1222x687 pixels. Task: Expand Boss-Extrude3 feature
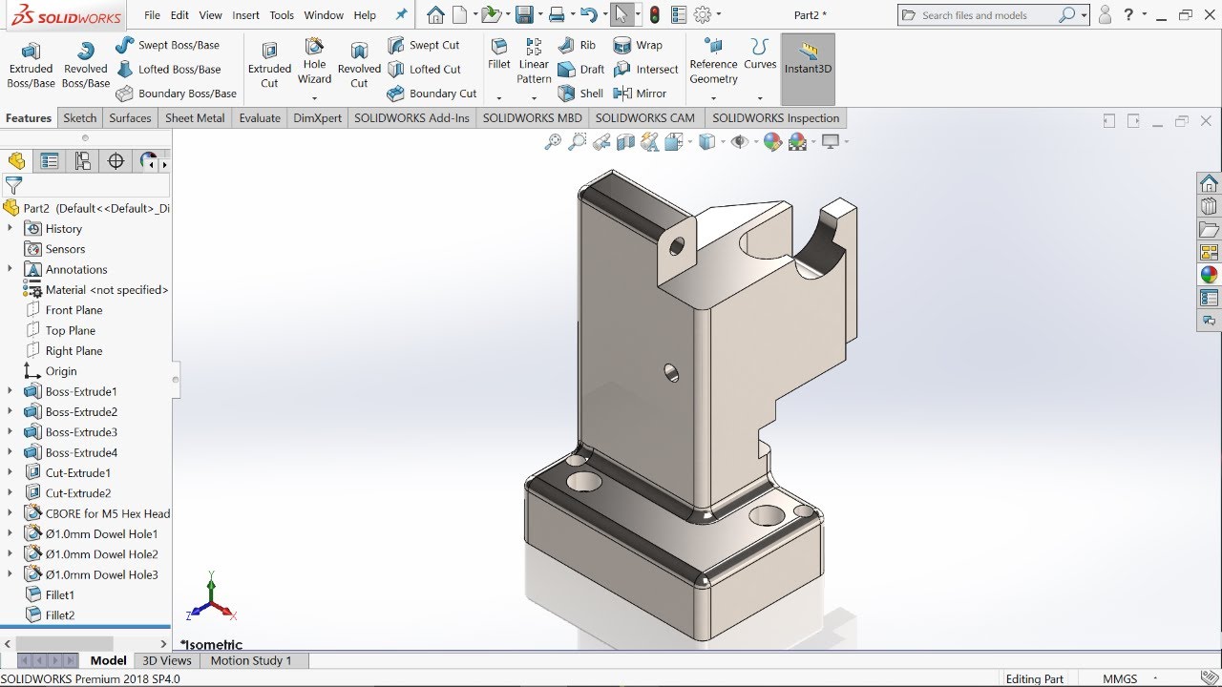pos(10,432)
